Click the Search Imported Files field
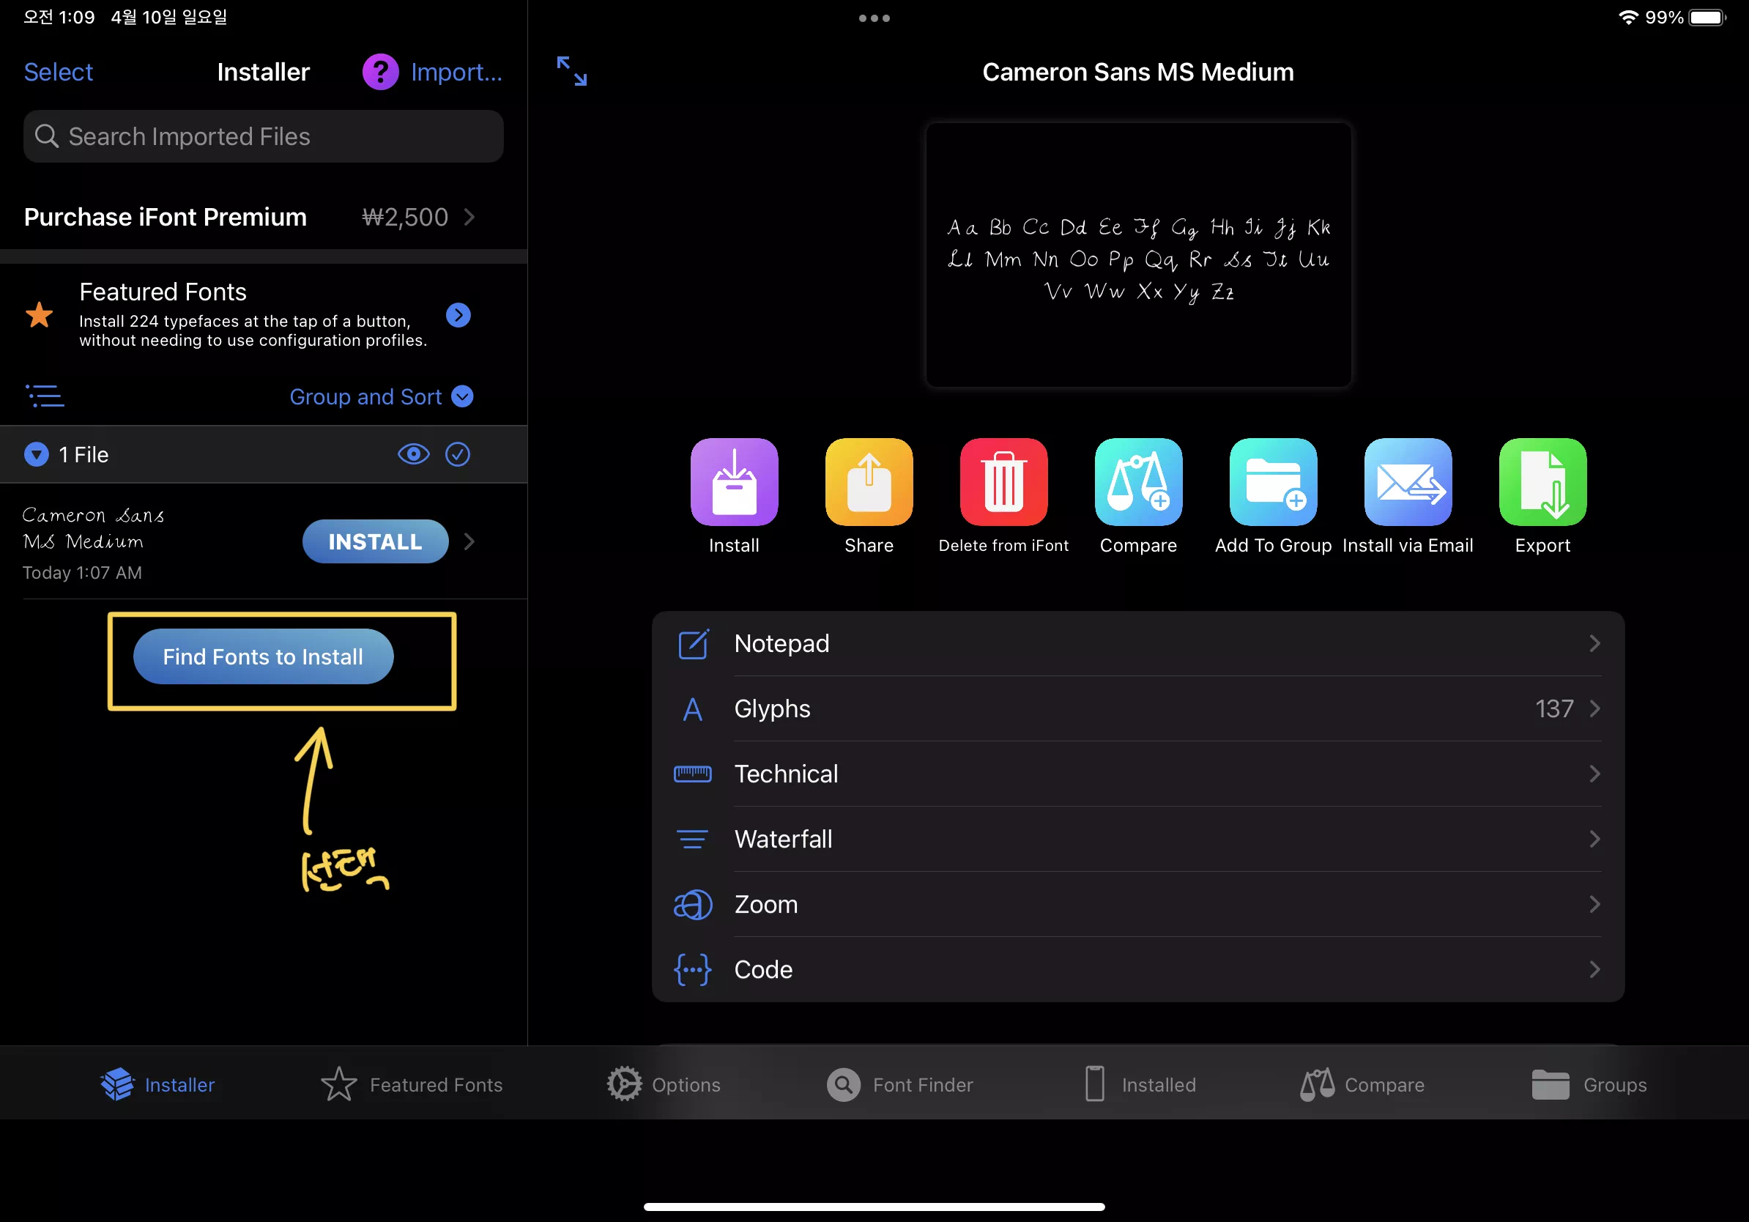The image size is (1749, 1222). [x=263, y=136]
